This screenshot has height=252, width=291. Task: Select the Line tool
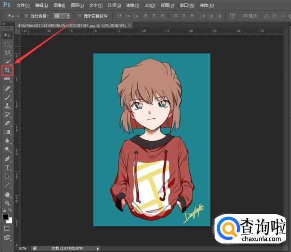(7, 185)
